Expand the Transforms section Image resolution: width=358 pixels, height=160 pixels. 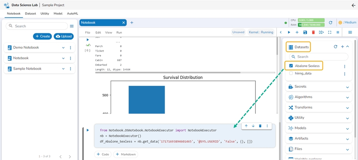347,108
